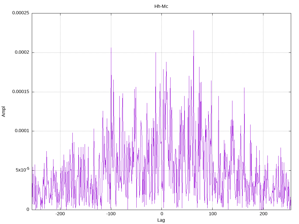Click the y-axis tick label 0.00025
The image size is (299, 224).
(21, 13)
